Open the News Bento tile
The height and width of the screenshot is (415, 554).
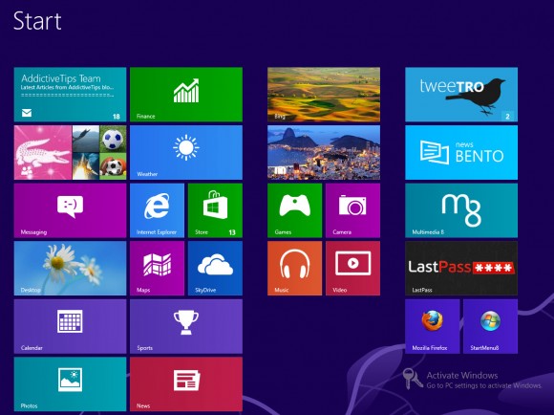coord(461,152)
